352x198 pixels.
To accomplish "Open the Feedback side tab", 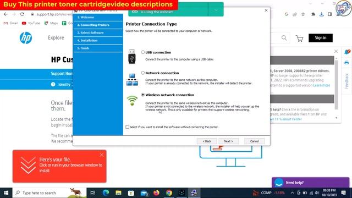I will coord(346,81).
